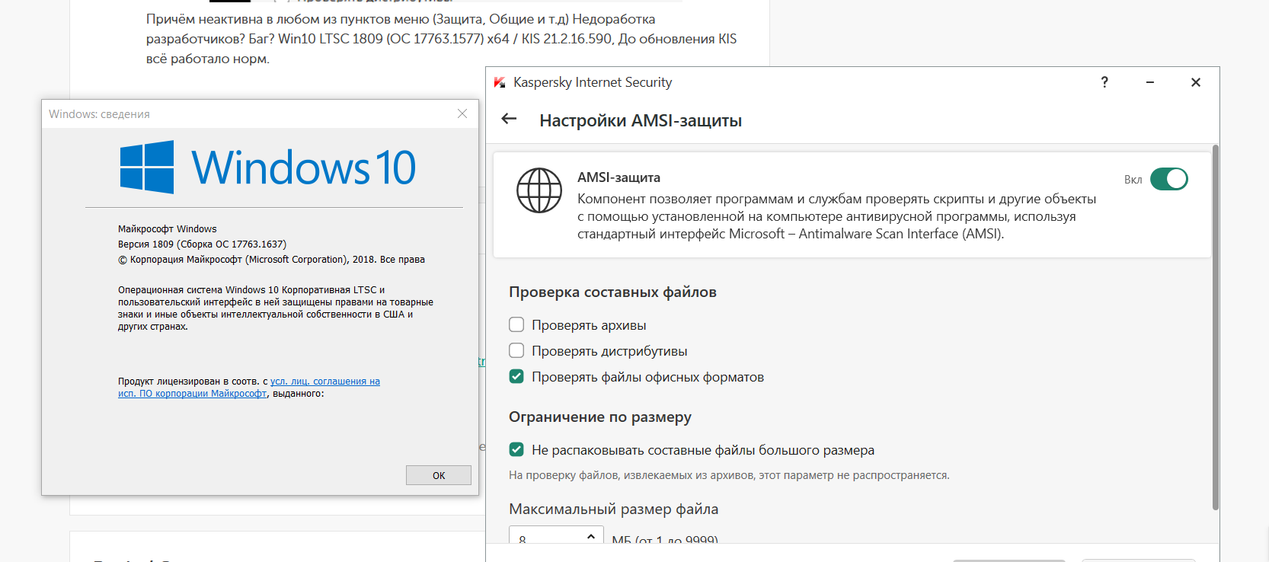Open Kaspersky help via the question mark
Image resolution: width=1269 pixels, height=562 pixels.
coord(1104,82)
